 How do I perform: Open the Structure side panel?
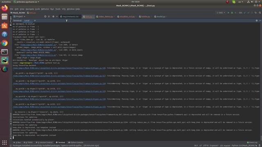[x=11, y=118]
